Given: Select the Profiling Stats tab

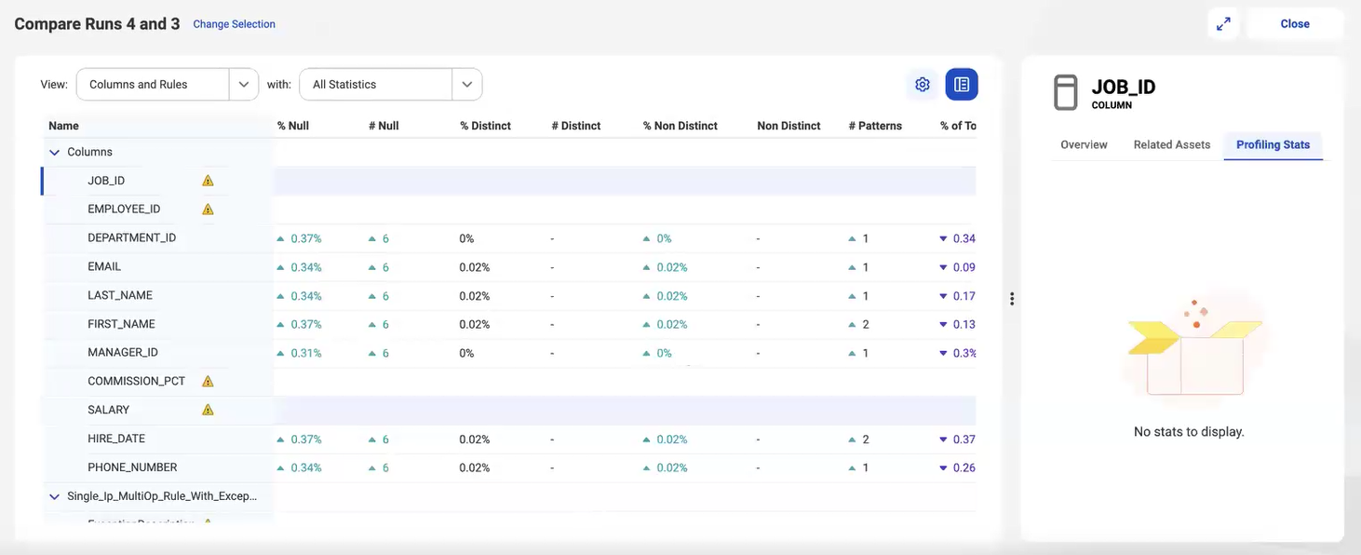Looking at the screenshot, I should (x=1273, y=145).
